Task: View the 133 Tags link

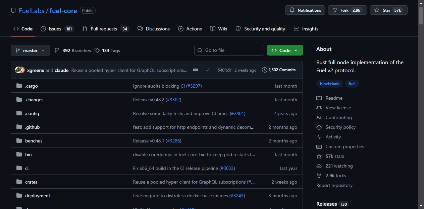Action: (107, 50)
